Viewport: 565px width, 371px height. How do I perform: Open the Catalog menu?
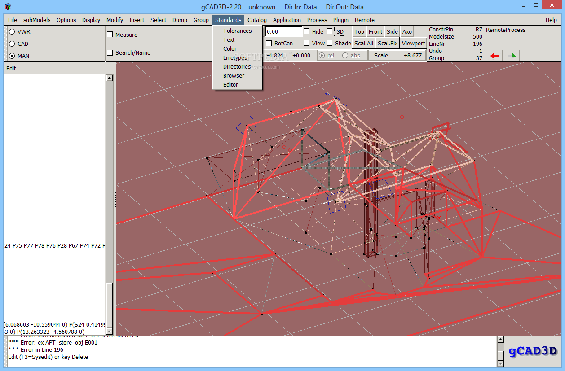click(x=257, y=20)
